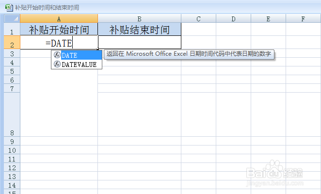Select column A header

click(x=59, y=18)
